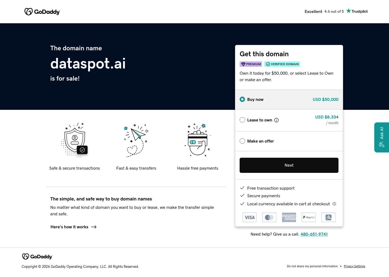Select the Make an offer option
The width and height of the screenshot is (389, 277).
point(242,141)
